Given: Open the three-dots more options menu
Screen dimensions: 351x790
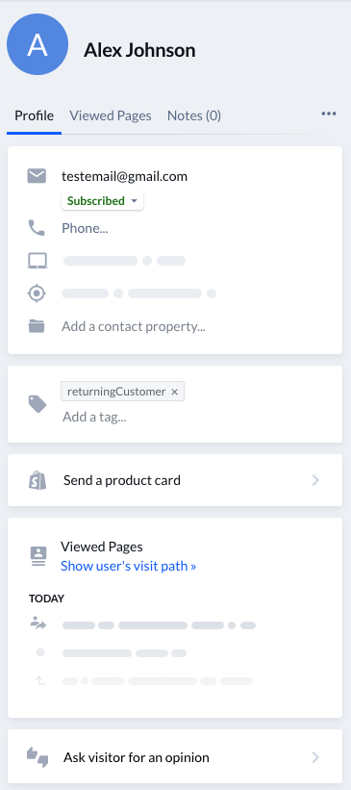Looking at the screenshot, I should click(x=329, y=114).
